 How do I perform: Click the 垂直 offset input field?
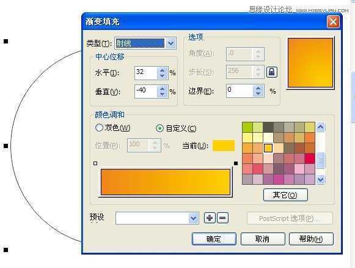tap(146, 92)
